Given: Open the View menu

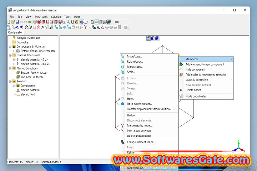Looking at the screenshot, I should (x=28, y=17).
